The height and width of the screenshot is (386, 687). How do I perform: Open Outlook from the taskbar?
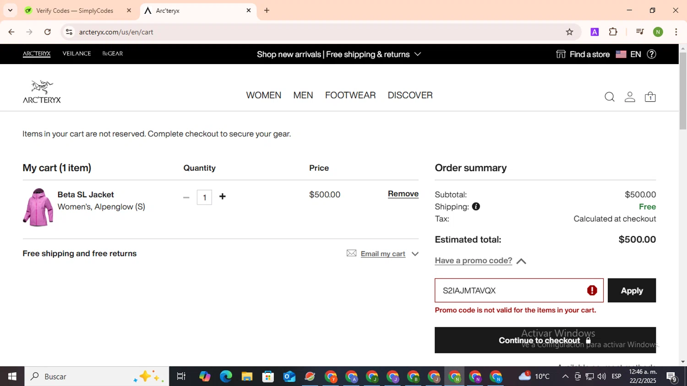289,376
